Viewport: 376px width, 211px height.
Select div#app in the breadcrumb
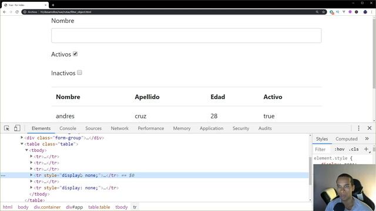[x=75, y=207]
